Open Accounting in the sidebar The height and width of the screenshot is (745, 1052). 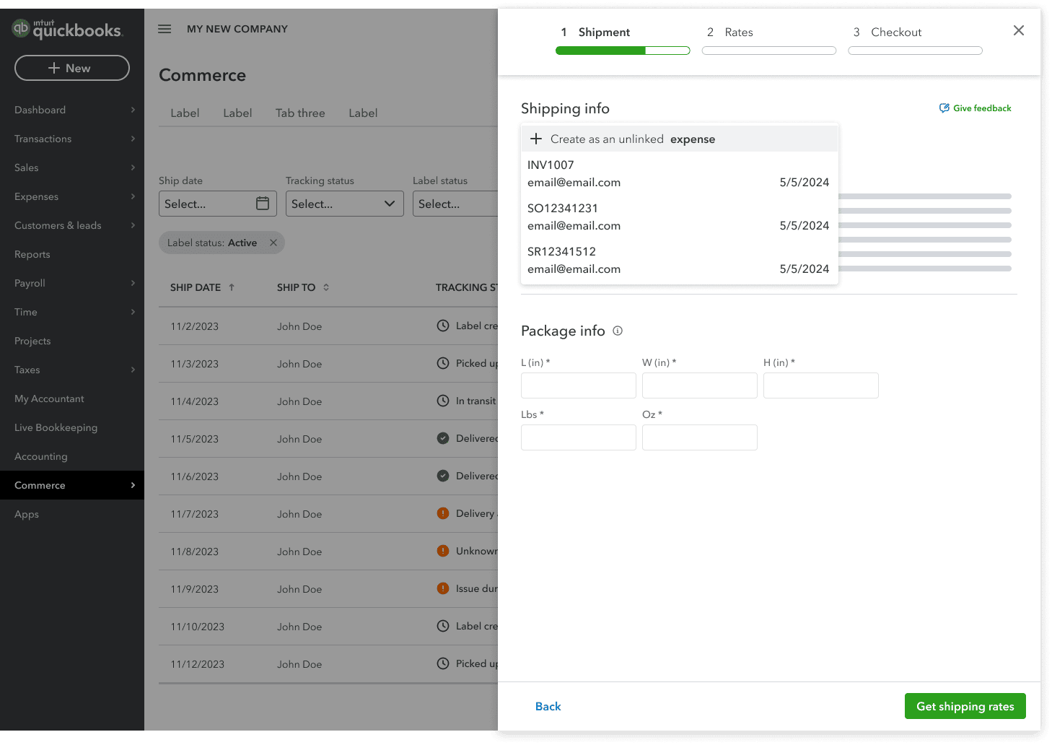point(72,456)
